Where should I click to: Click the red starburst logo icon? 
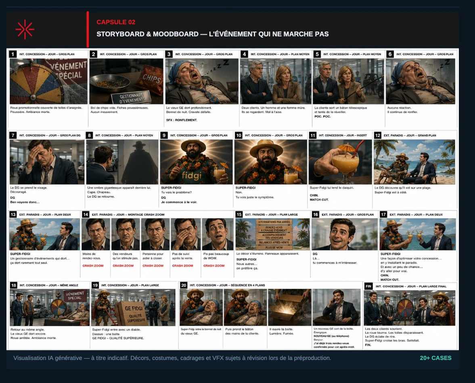[25, 29]
